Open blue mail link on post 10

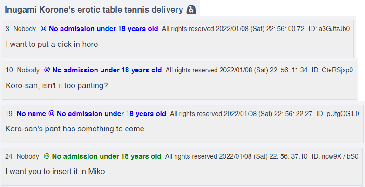tap(103, 70)
